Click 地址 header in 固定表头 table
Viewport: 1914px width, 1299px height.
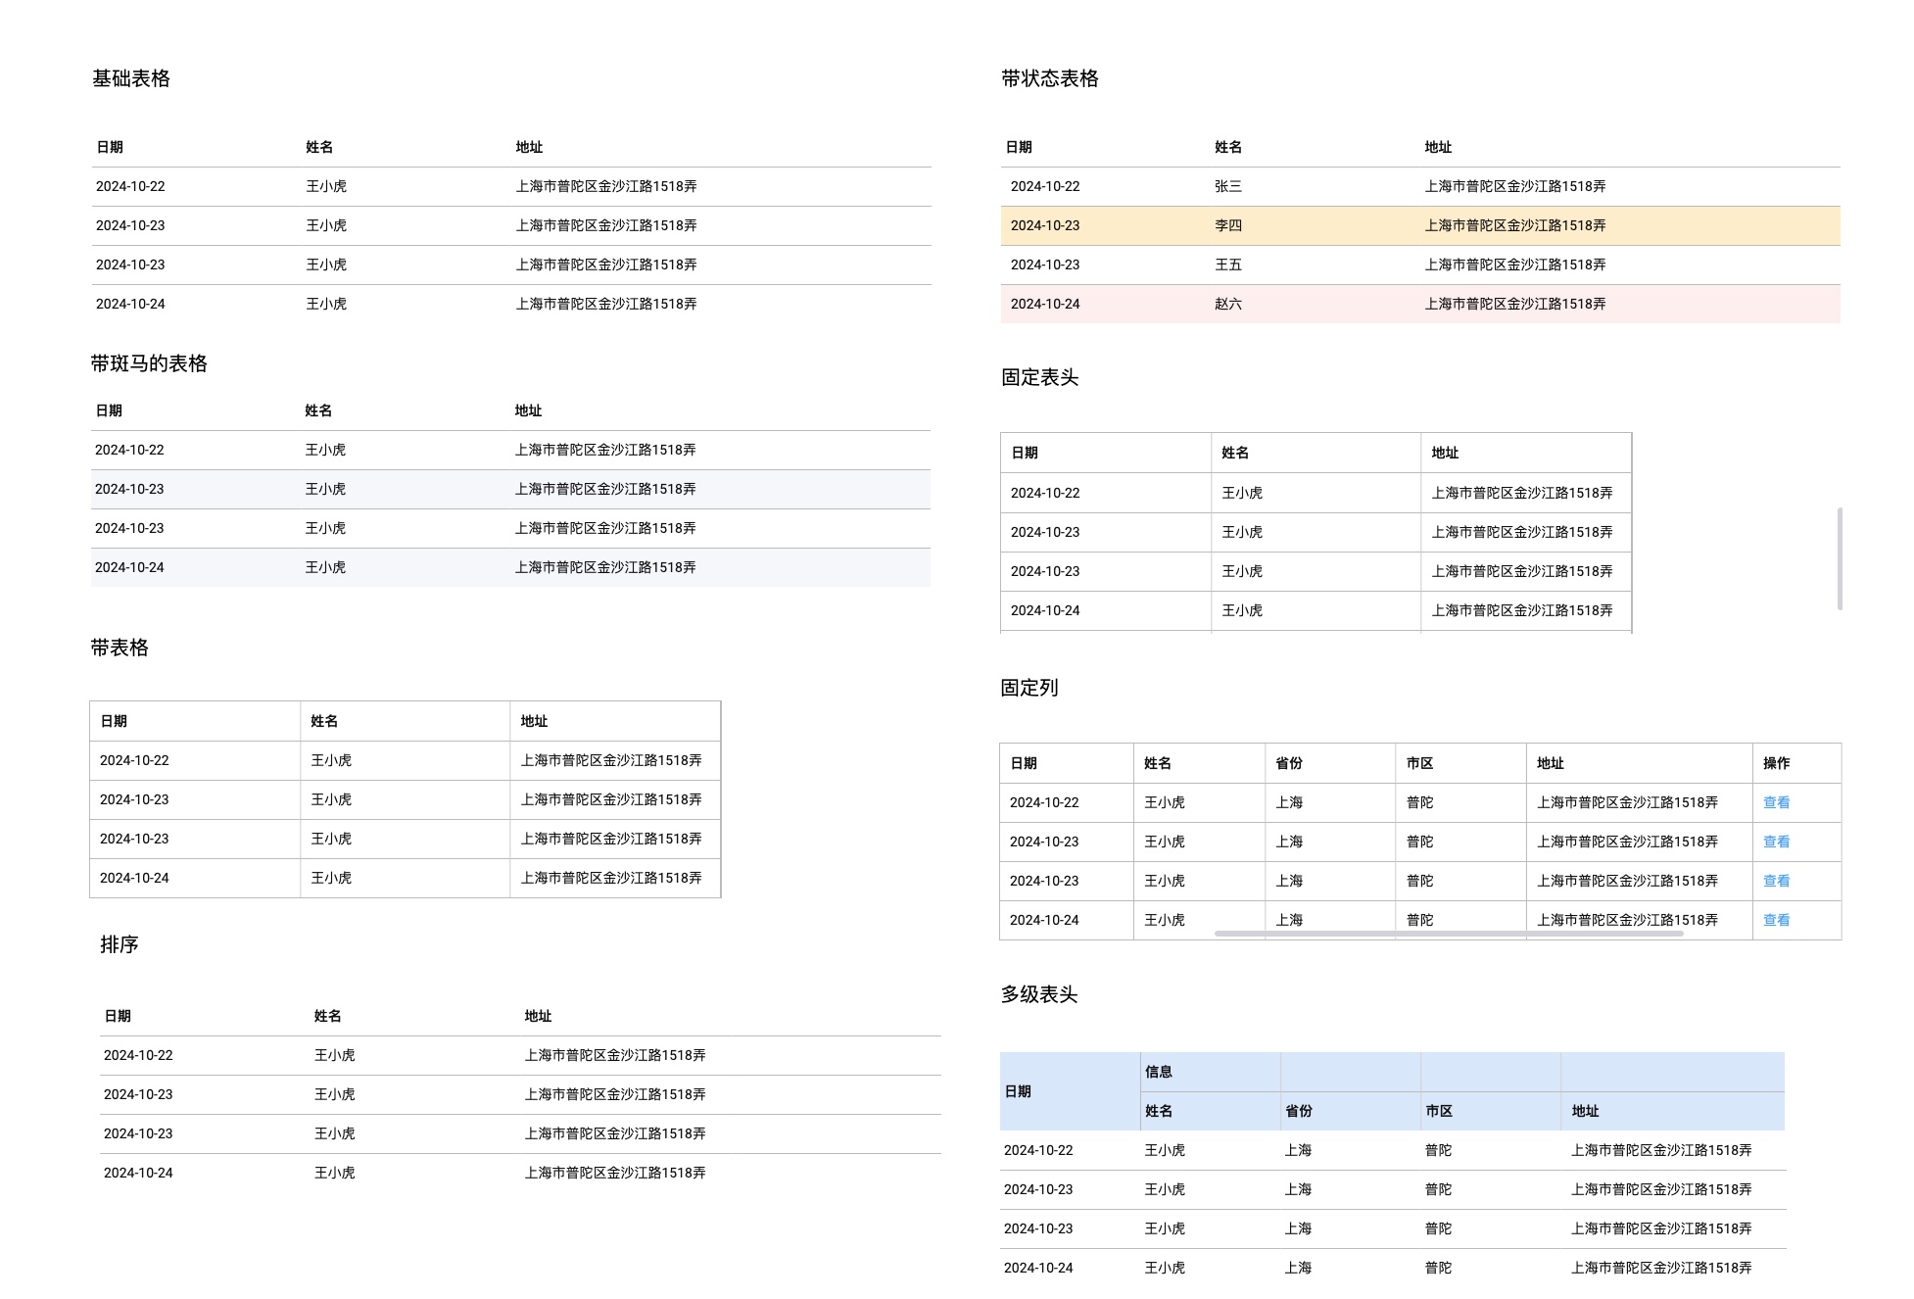1445,453
